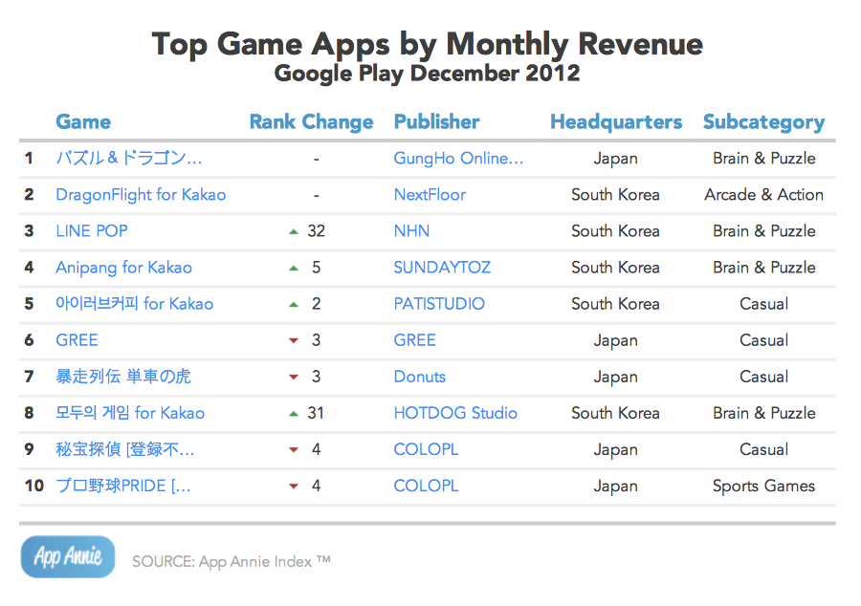Open the NextFloor publisher link
Screen dimensions: 861x606
pyautogui.click(x=430, y=194)
